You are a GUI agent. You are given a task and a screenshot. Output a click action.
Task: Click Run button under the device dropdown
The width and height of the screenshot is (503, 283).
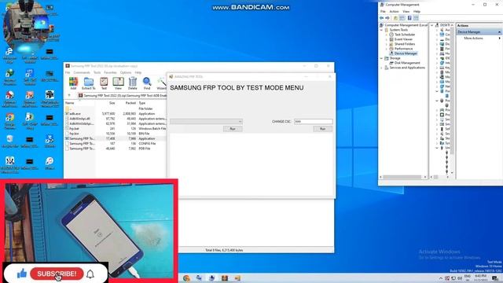[233, 129]
